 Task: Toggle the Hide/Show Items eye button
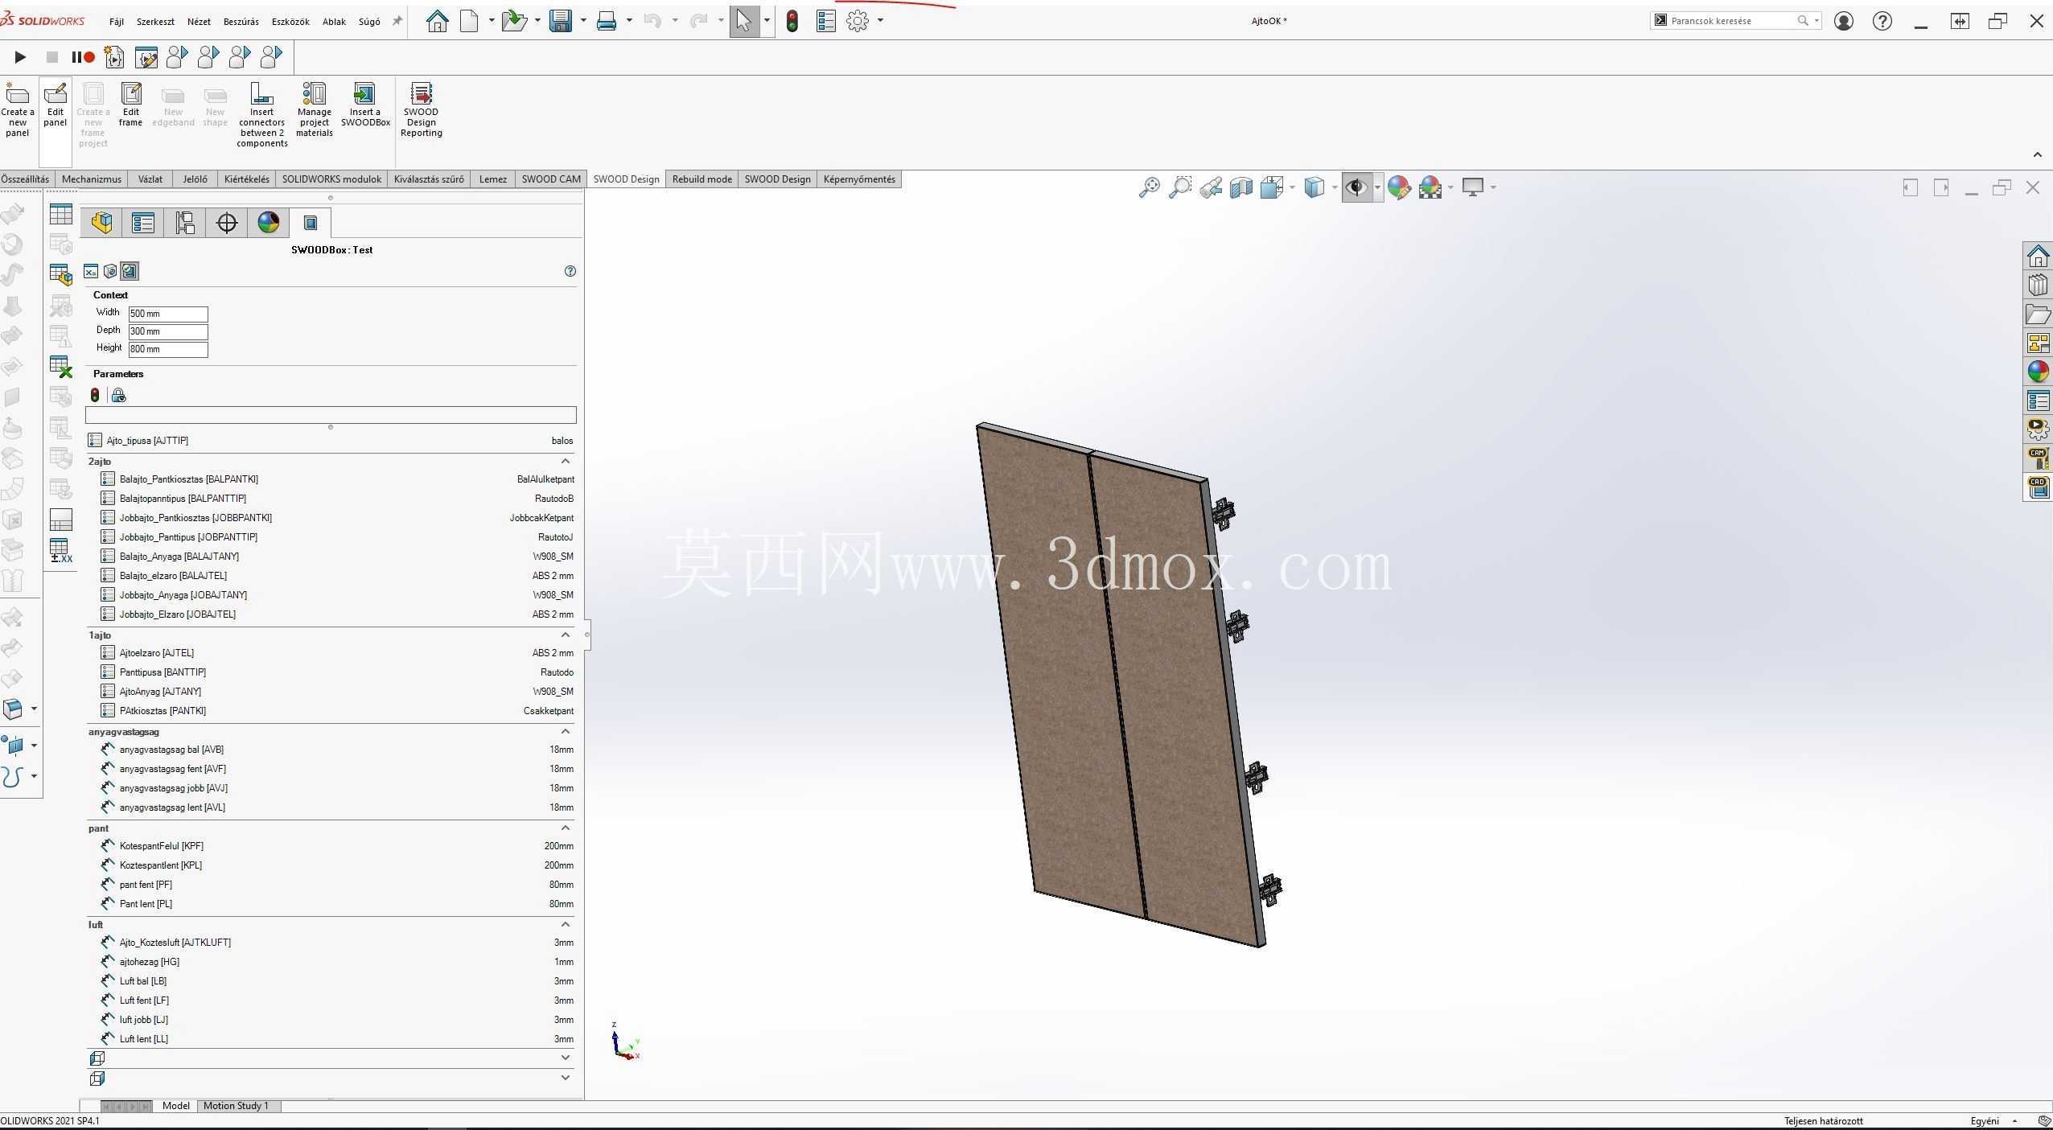(x=1357, y=187)
